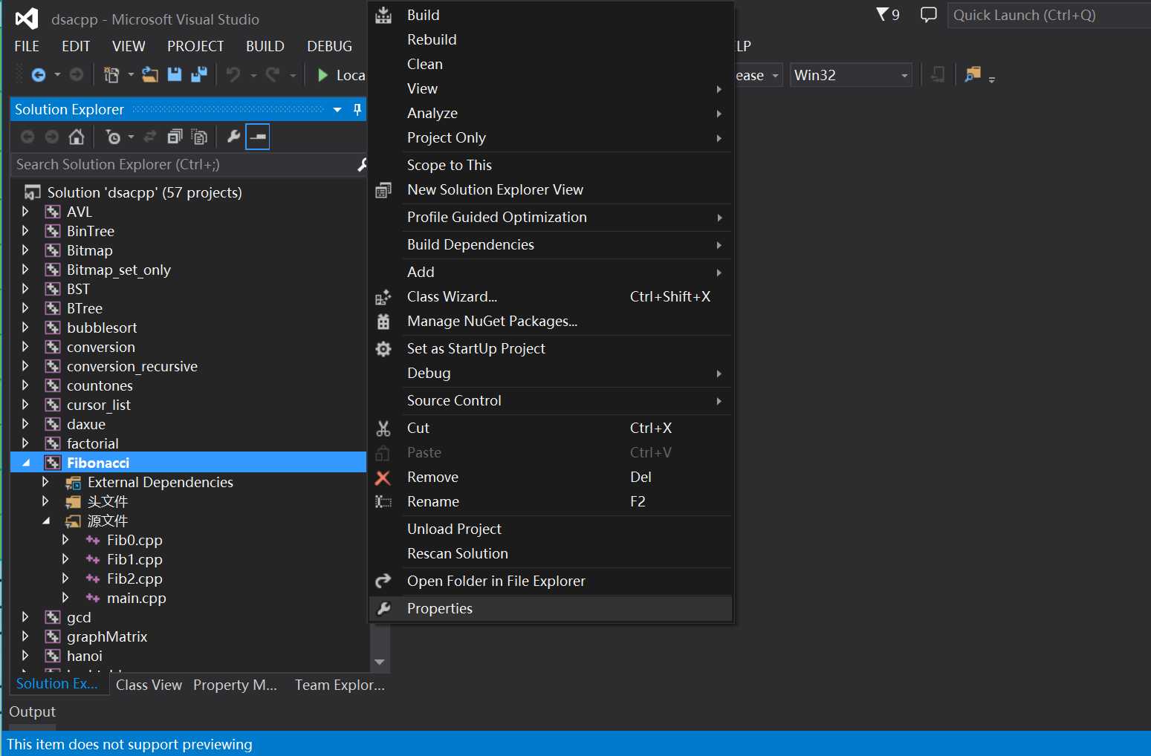Click the AVL project icon
The height and width of the screenshot is (756, 1151).
[x=53, y=212]
